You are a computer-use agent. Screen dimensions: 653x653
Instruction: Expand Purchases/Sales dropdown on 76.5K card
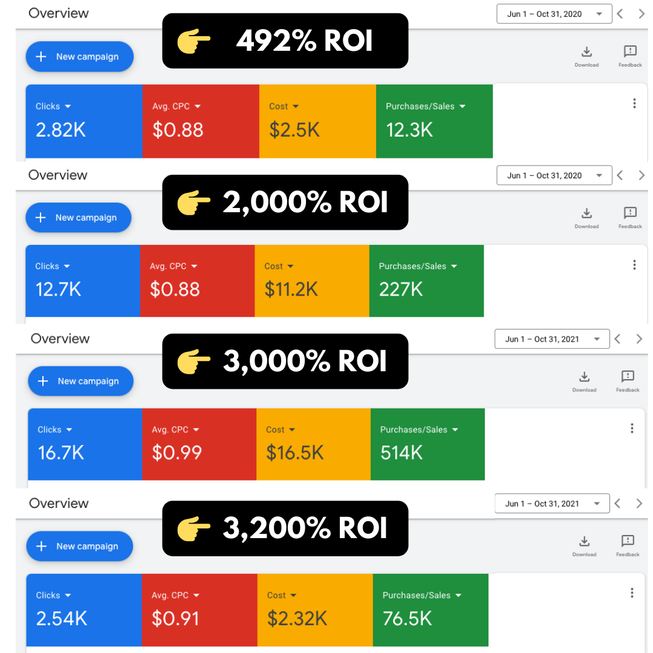[x=422, y=595]
